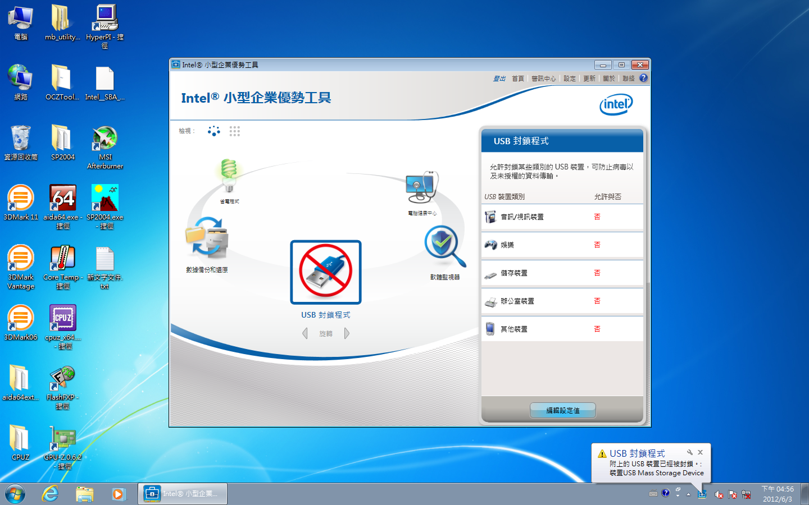Click the network disconnected tray icon

point(746,494)
